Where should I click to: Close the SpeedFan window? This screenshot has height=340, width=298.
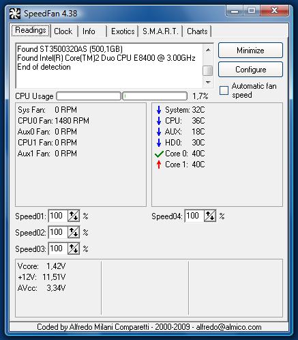click(274, 11)
